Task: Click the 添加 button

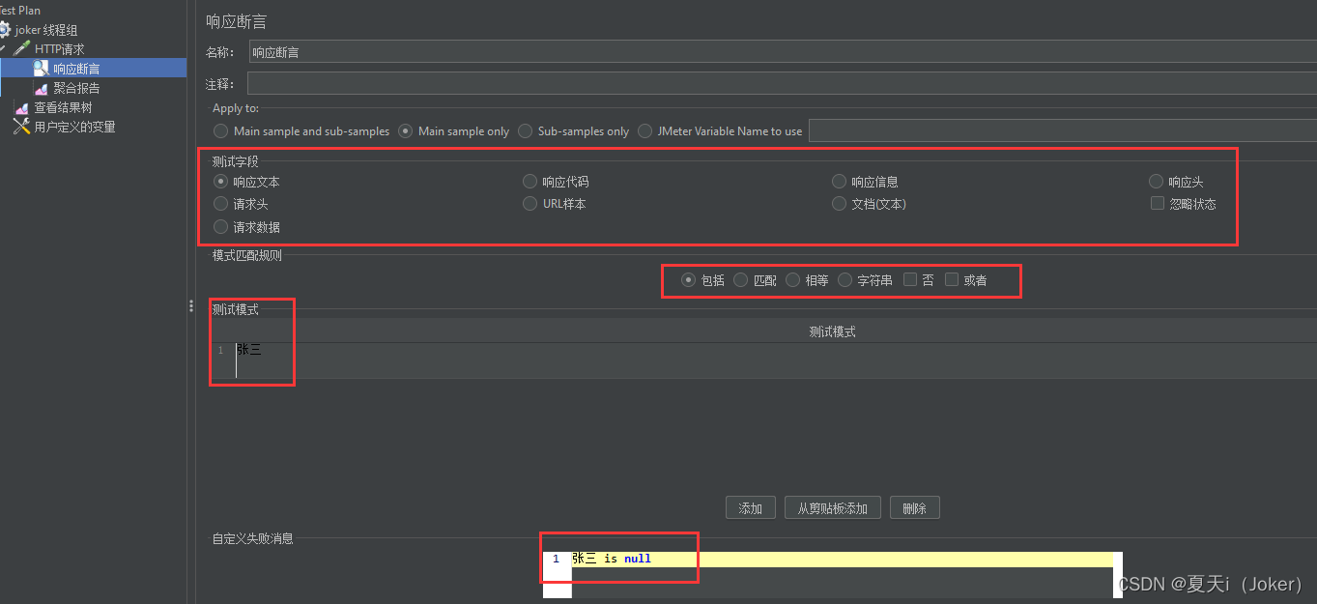Action: click(x=751, y=506)
